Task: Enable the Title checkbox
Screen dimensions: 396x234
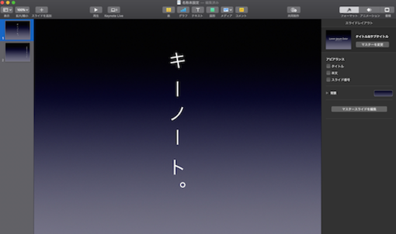Action: 328,66
